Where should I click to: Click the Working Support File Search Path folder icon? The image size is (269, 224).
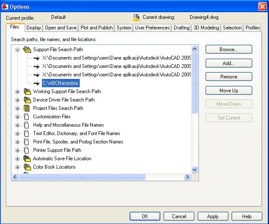(27, 91)
